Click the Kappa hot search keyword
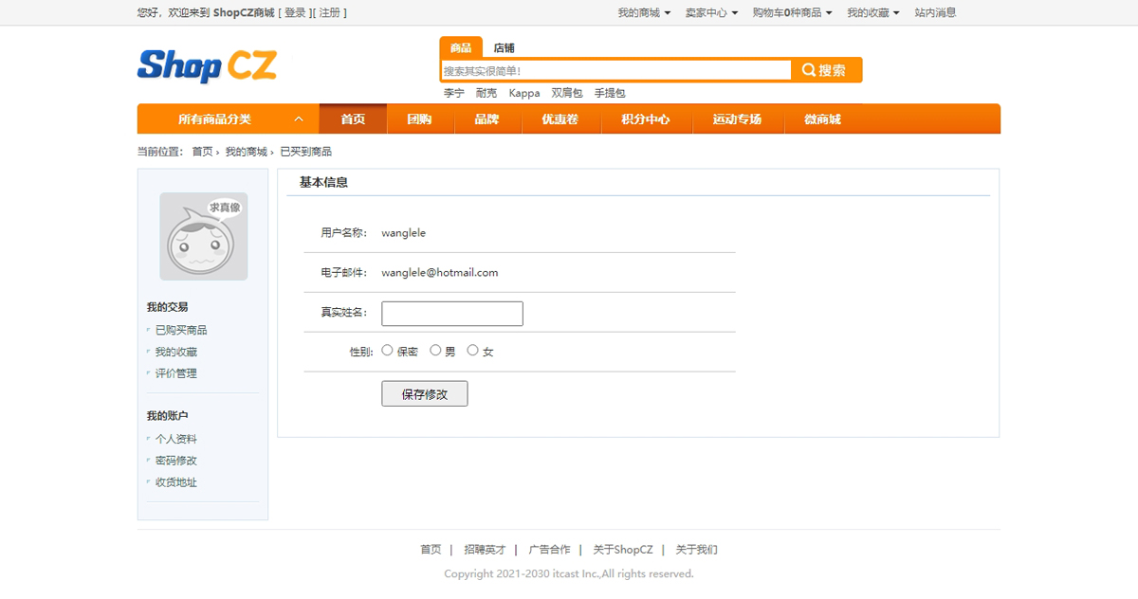 pyautogui.click(x=524, y=93)
